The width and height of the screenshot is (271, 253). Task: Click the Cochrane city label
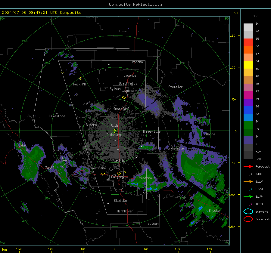[98, 168]
